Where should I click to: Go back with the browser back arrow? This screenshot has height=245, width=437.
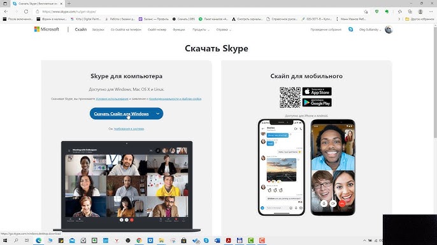coord(6,11)
